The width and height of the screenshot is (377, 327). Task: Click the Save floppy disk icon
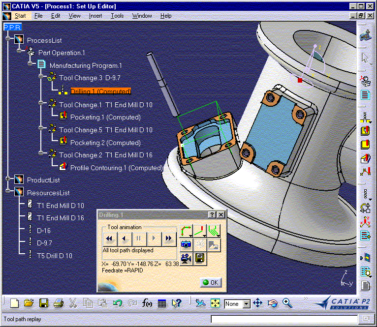click(43, 303)
